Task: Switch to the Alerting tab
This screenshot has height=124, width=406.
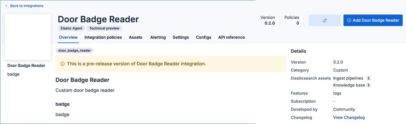Action: pyautogui.click(x=158, y=38)
